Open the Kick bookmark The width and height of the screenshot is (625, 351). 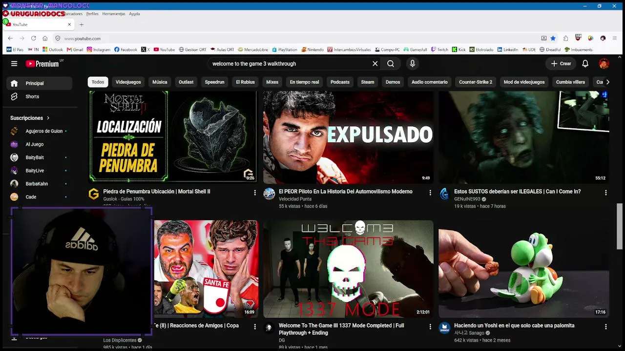(x=459, y=49)
